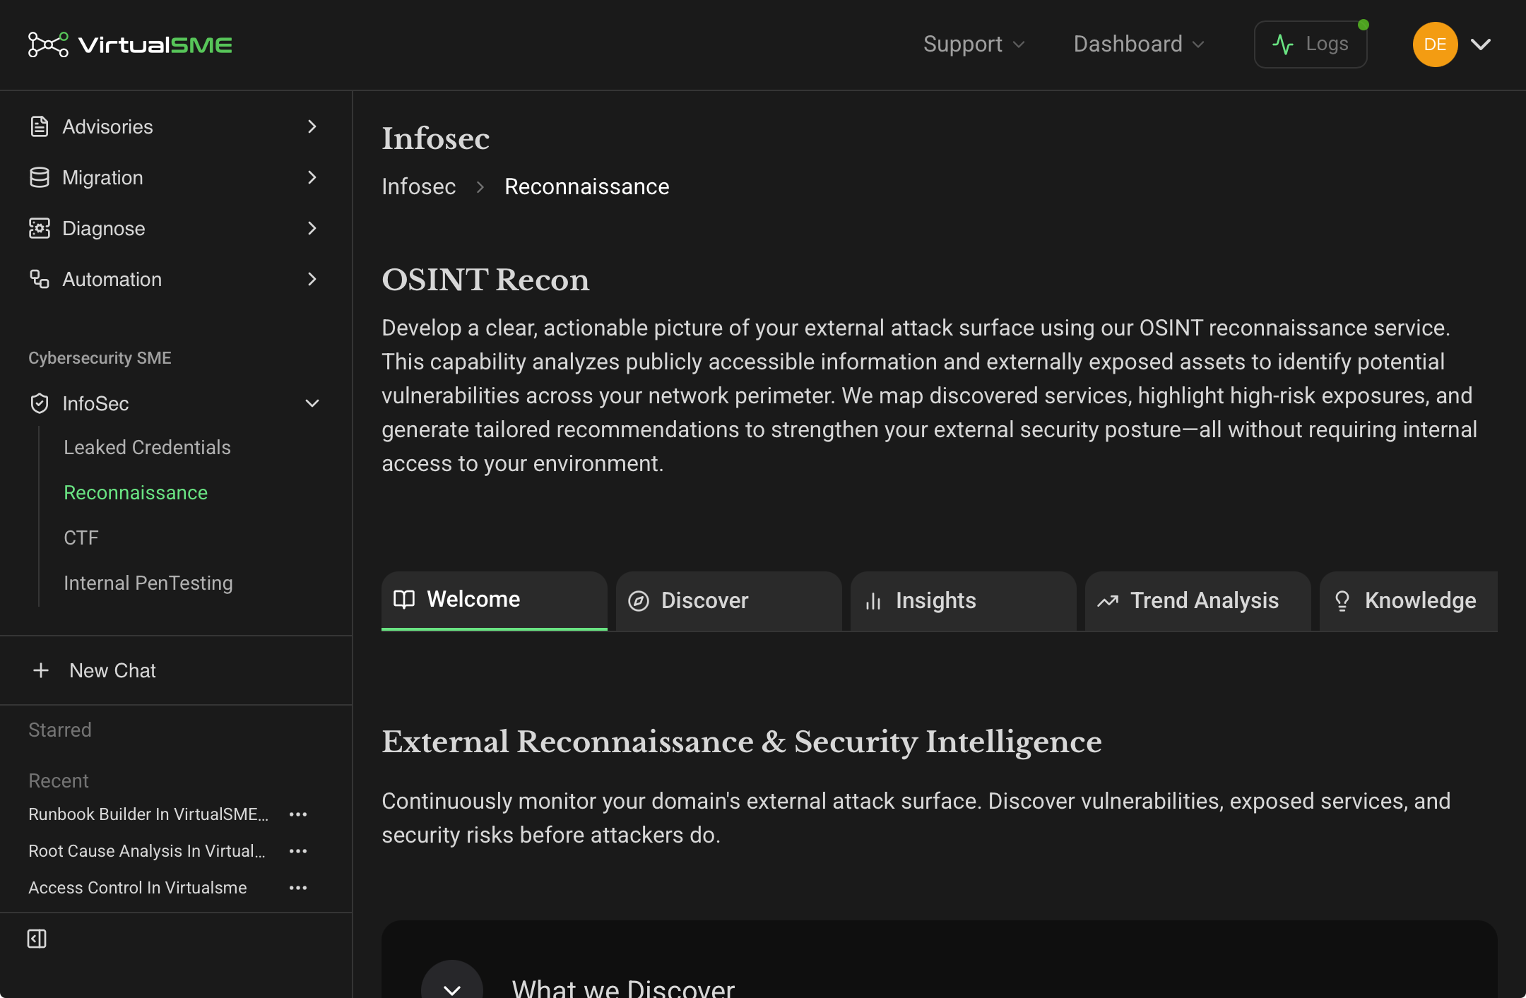Open Root Cause Analysis In Virtual chat
Image resolution: width=1526 pixels, height=998 pixels.
click(147, 851)
